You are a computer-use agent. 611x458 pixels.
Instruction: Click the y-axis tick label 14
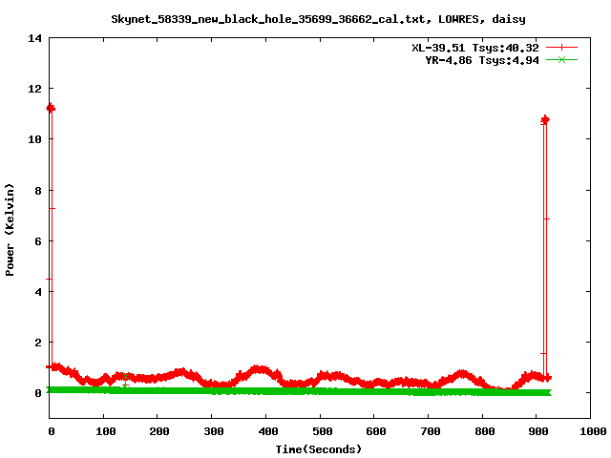[x=34, y=38]
